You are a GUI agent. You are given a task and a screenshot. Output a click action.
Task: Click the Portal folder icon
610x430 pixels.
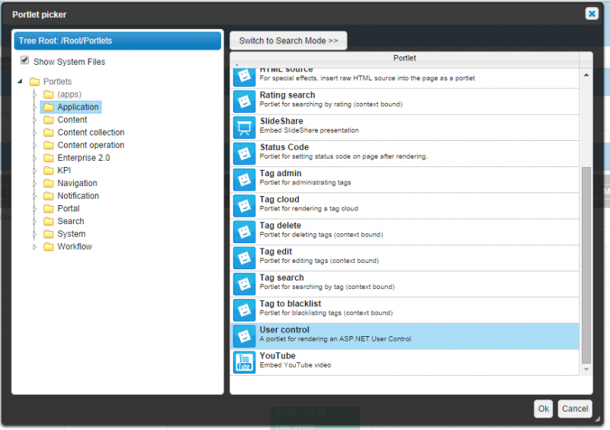(x=49, y=209)
